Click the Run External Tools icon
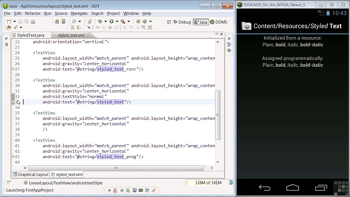This screenshot has width=350, height=197. click(x=123, y=21)
